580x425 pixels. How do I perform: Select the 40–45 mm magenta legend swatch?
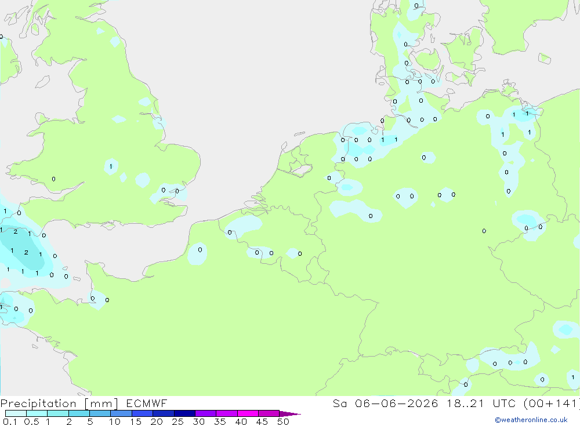point(248,413)
